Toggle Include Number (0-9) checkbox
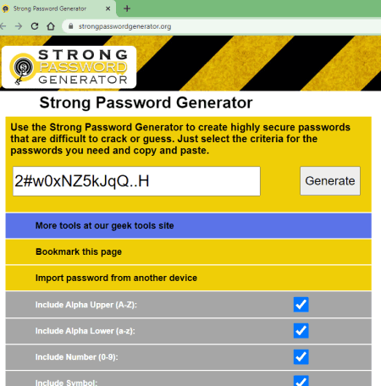 pyautogui.click(x=301, y=357)
